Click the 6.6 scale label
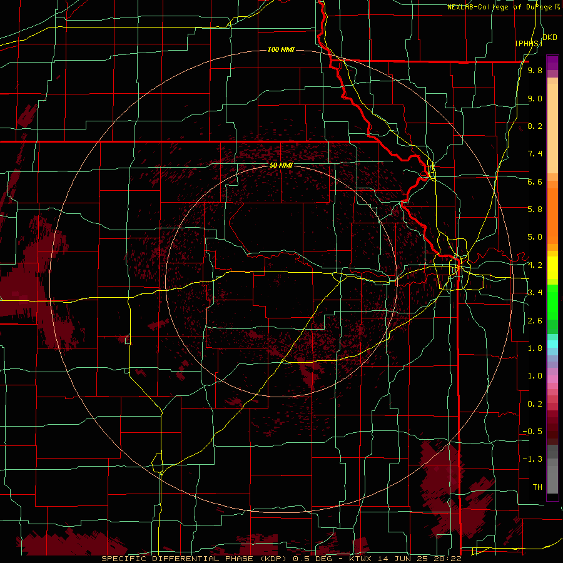This screenshot has width=563, height=563. click(x=535, y=181)
